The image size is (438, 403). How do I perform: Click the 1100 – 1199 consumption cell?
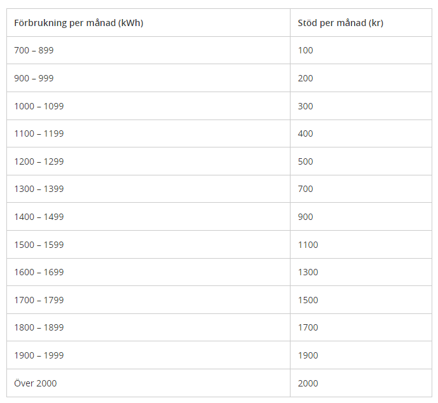pos(39,133)
